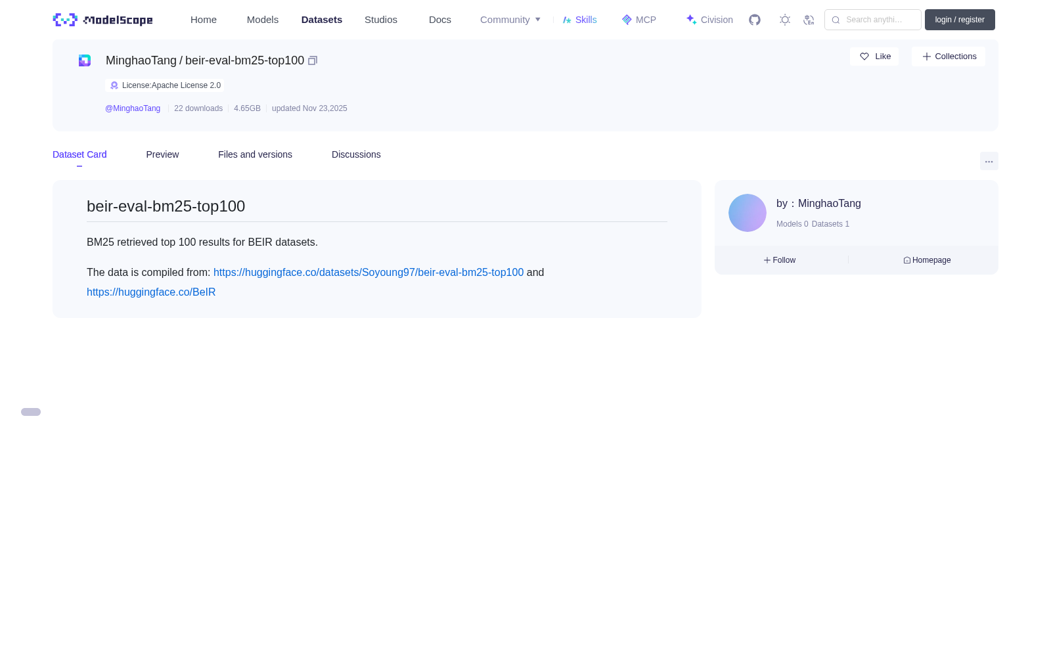This screenshot has width=1051, height=657.
Task: Copy the dataset name with copy icon
Action: point(313,60)
